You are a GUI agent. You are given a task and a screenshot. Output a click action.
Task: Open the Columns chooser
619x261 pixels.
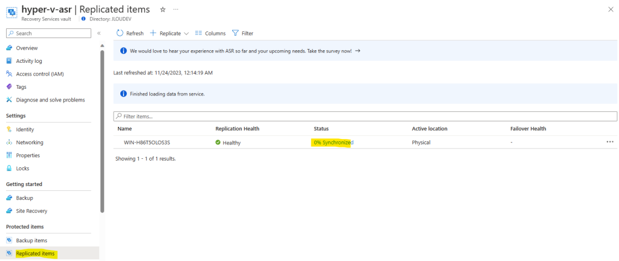(x=210, y=33)
